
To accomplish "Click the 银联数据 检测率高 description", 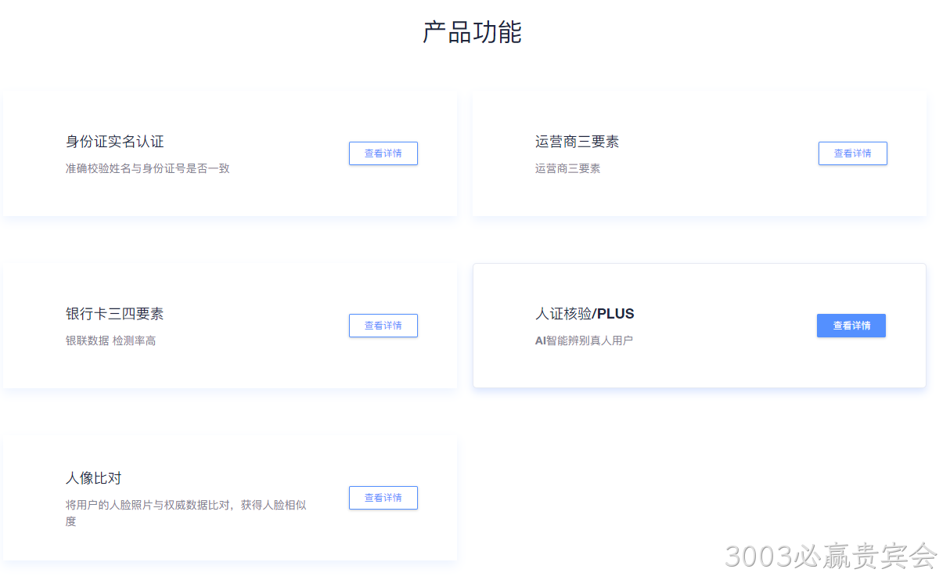I will [111, 340].
